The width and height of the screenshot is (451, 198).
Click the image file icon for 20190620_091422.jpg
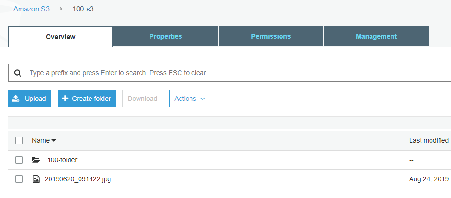[x=36, y=179]
